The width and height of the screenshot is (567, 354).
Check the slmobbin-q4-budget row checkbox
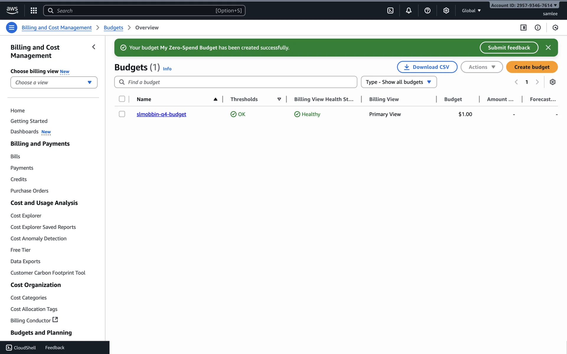(122, 114)
